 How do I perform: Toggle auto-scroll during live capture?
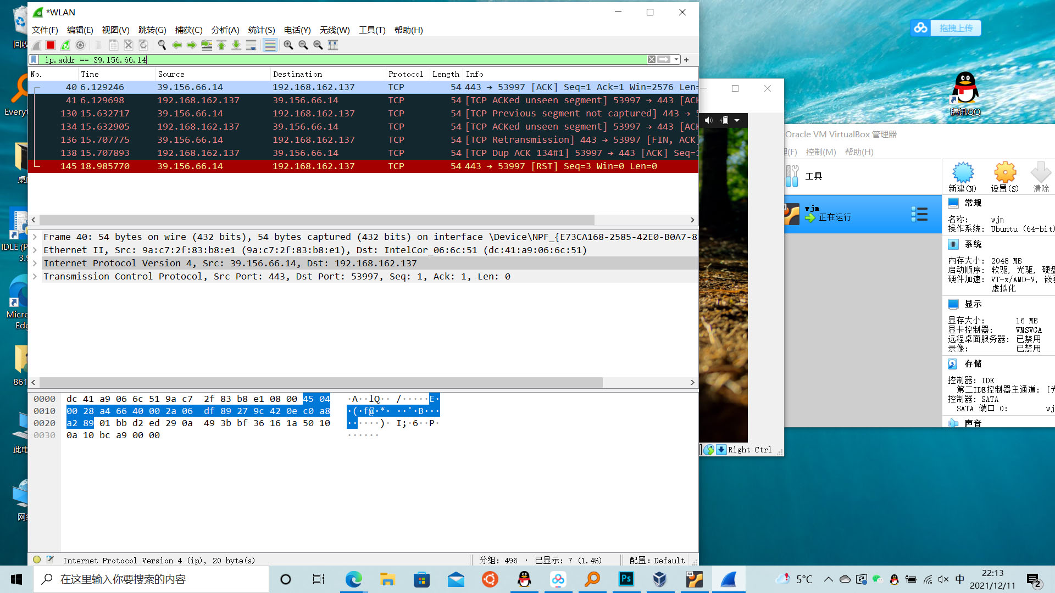251,45
